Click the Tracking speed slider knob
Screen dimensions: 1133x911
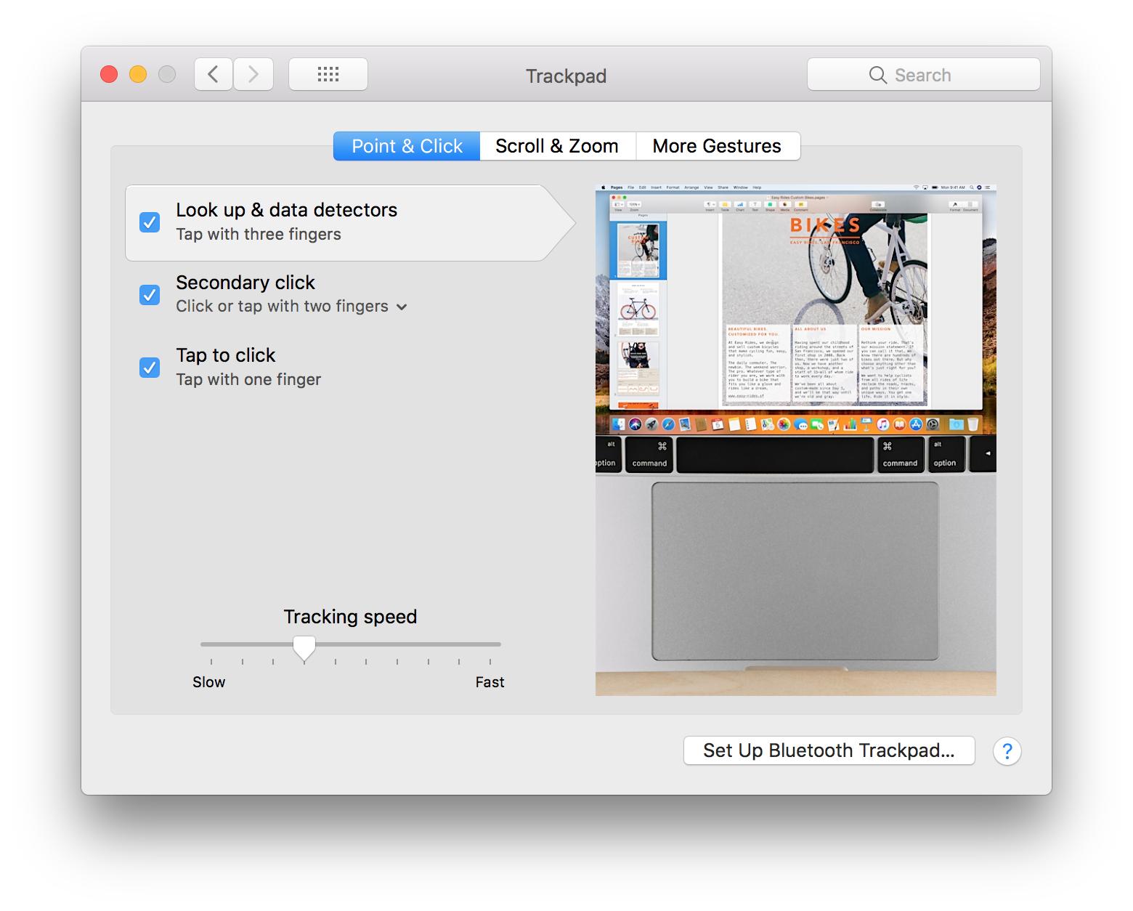[x=304, y=647]
